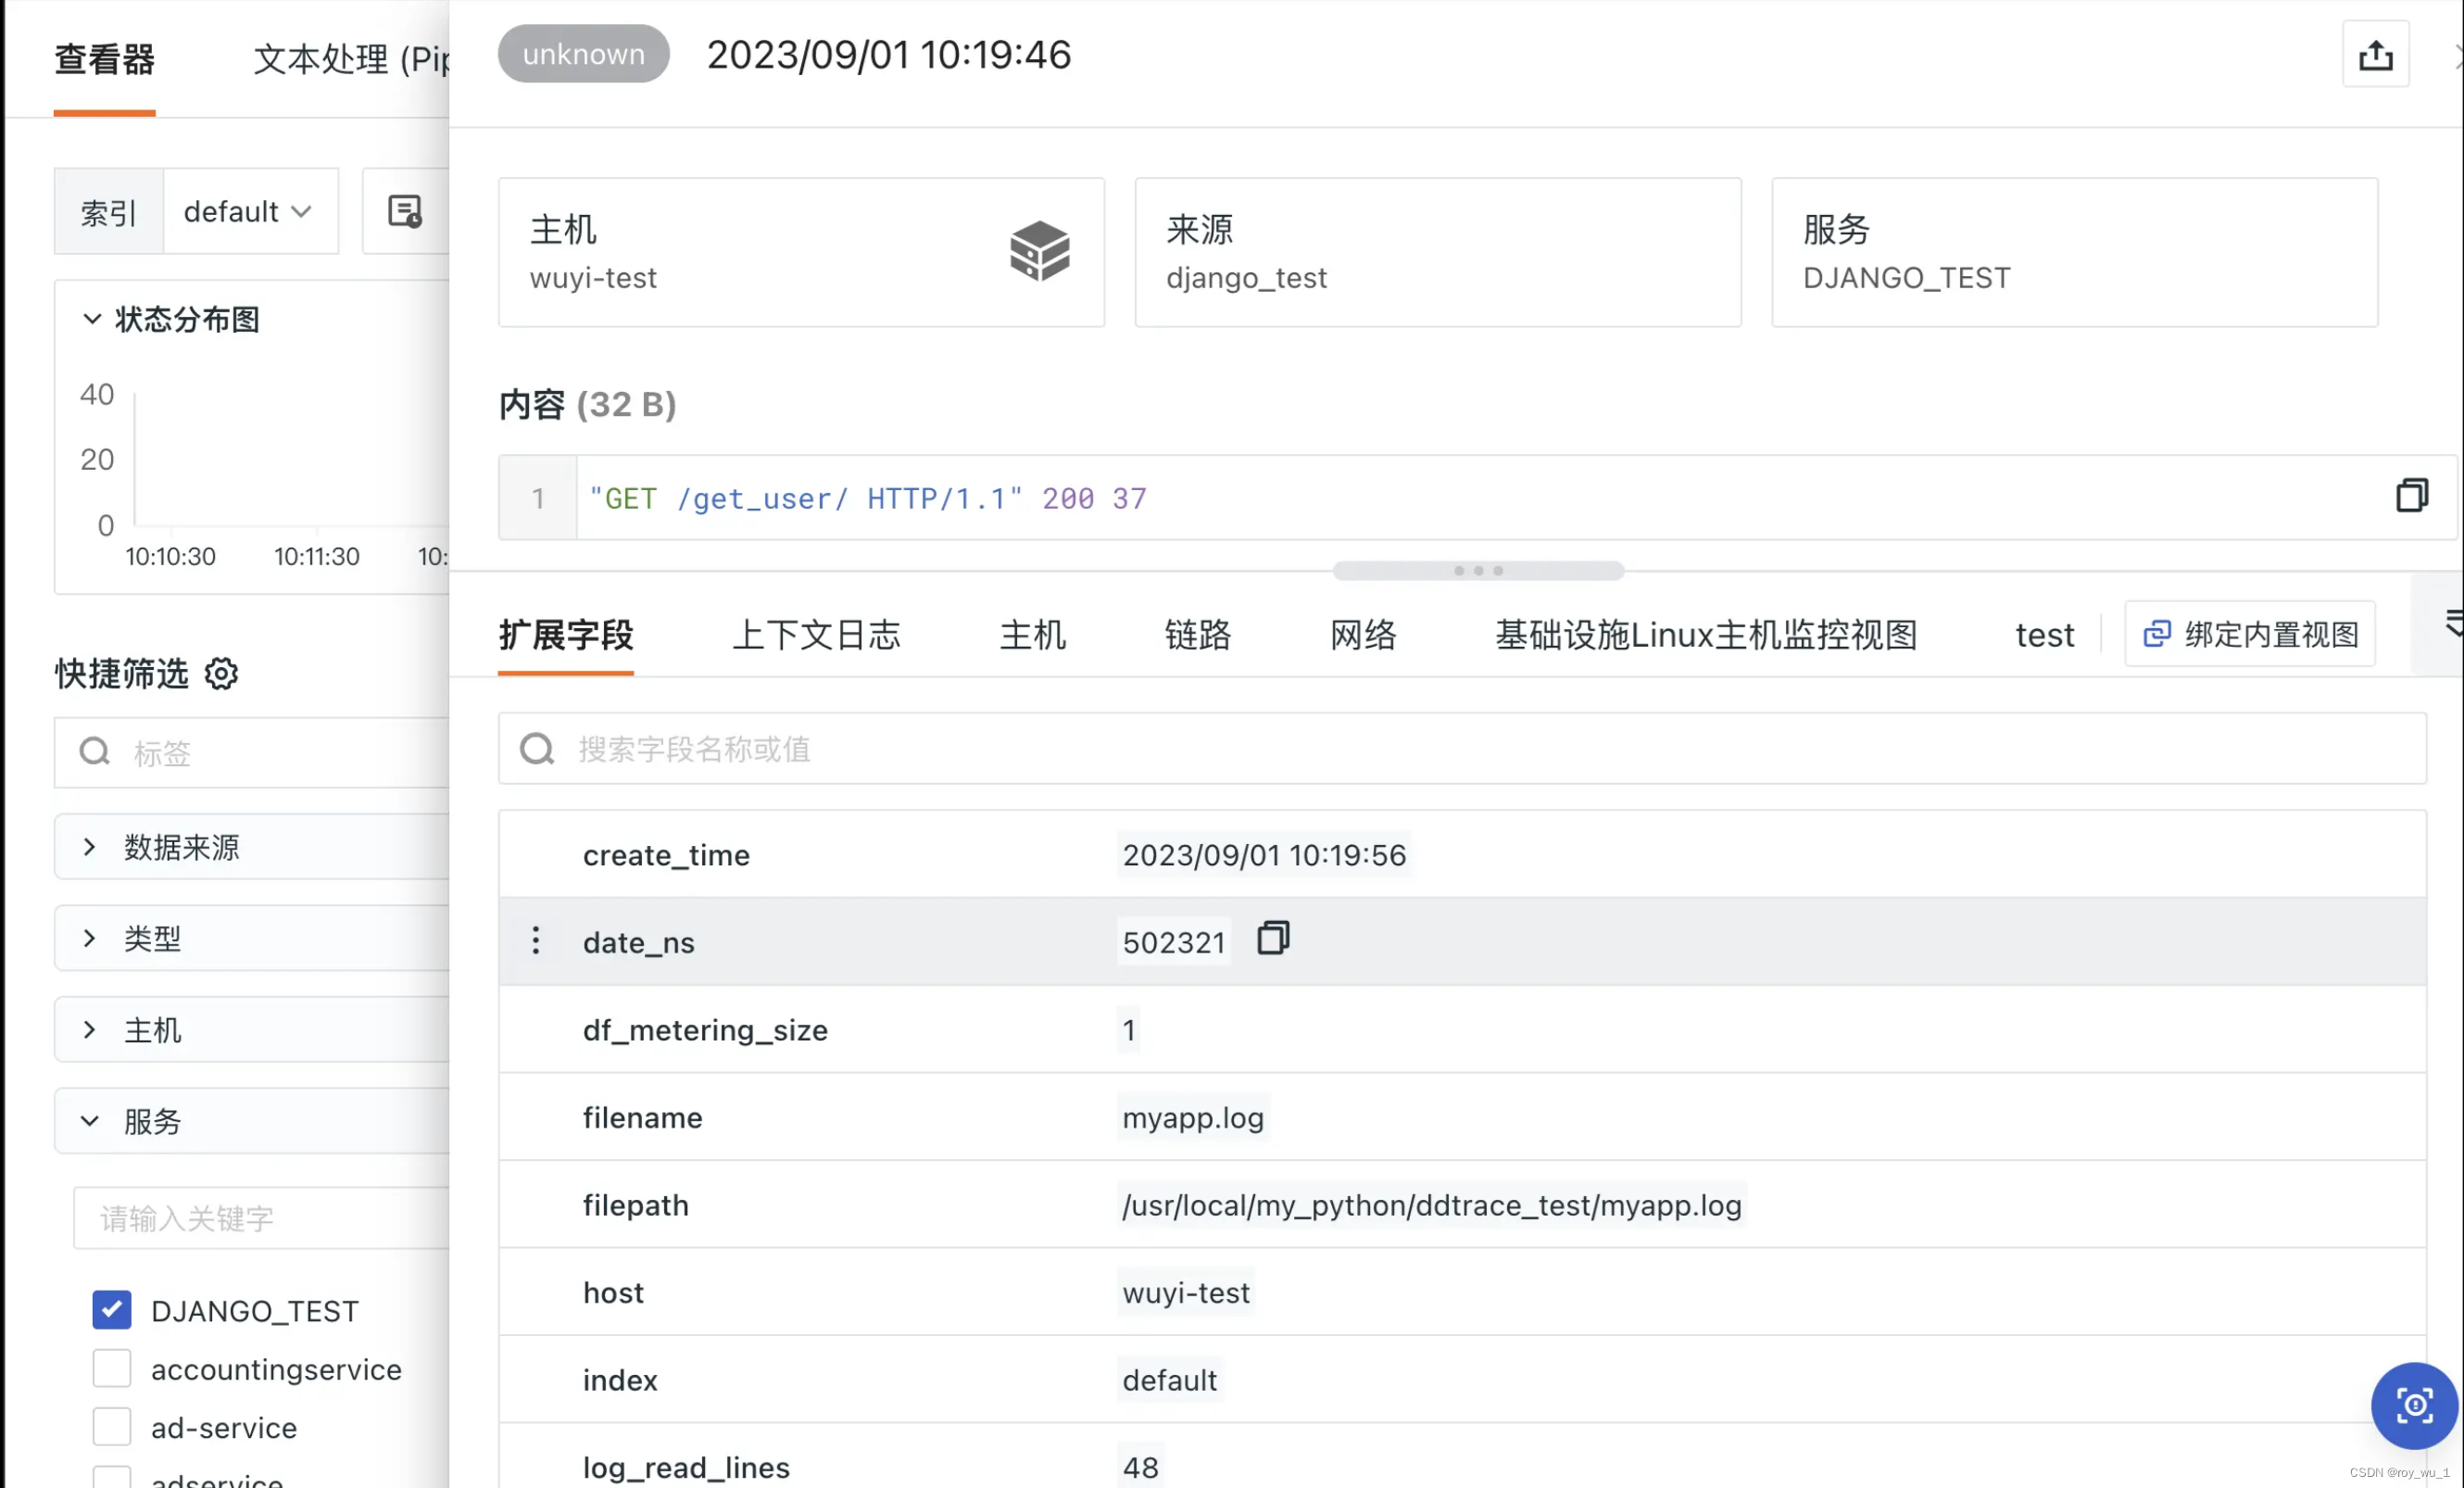2464x1488 pixels.
Task: Open the 链路 tab
Action: coord(1197,635)
